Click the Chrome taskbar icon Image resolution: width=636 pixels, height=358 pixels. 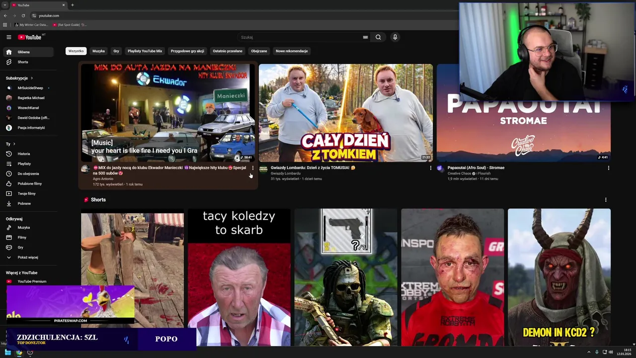point(19,353)
